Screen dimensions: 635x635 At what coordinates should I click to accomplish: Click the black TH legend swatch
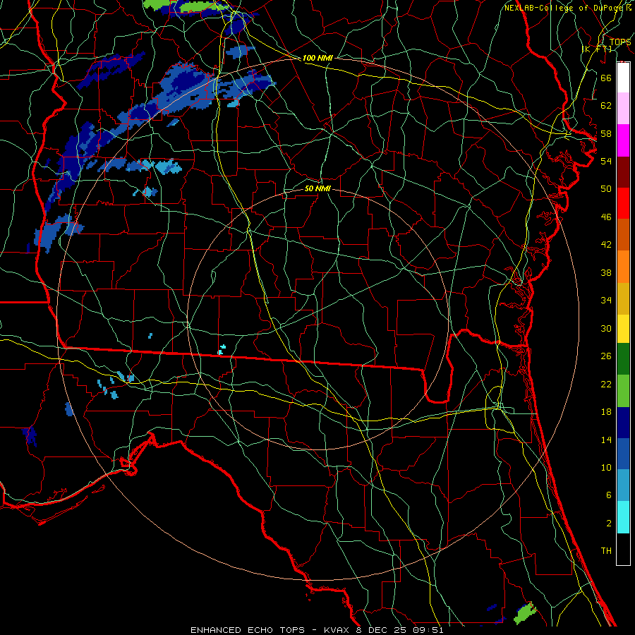tap(623, 549)
